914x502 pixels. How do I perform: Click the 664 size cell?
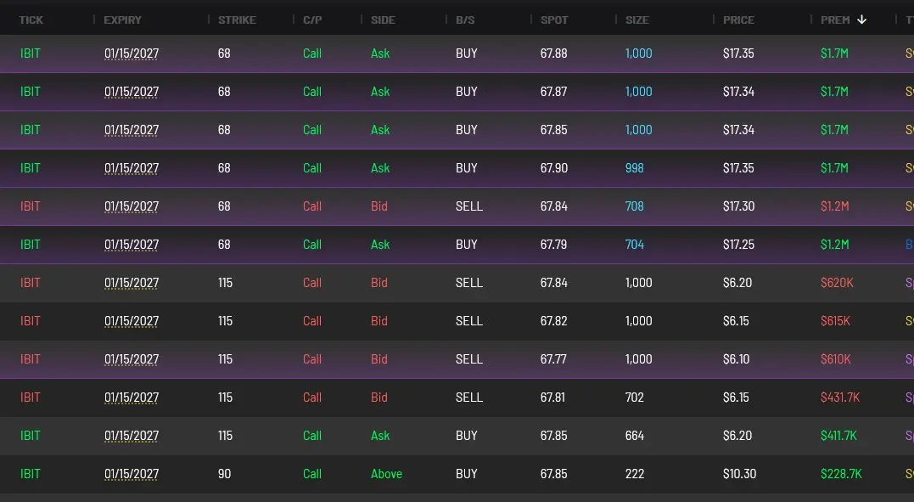click(634, 436)
